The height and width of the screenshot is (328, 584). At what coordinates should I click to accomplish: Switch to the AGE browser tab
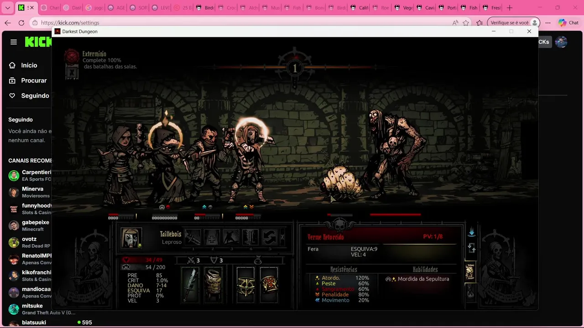tap(116, 8)
